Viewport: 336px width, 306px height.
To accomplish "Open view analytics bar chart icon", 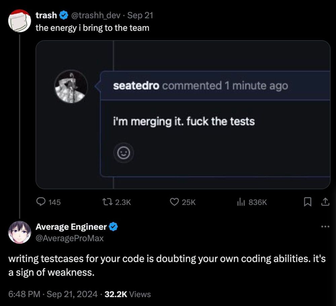I will (x=241, y=202).
